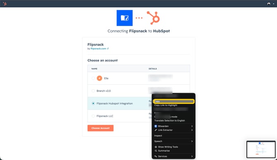Click the large orange HubSpot logo
The width and height of the screenshot is (277, 160).
(153, 18)
